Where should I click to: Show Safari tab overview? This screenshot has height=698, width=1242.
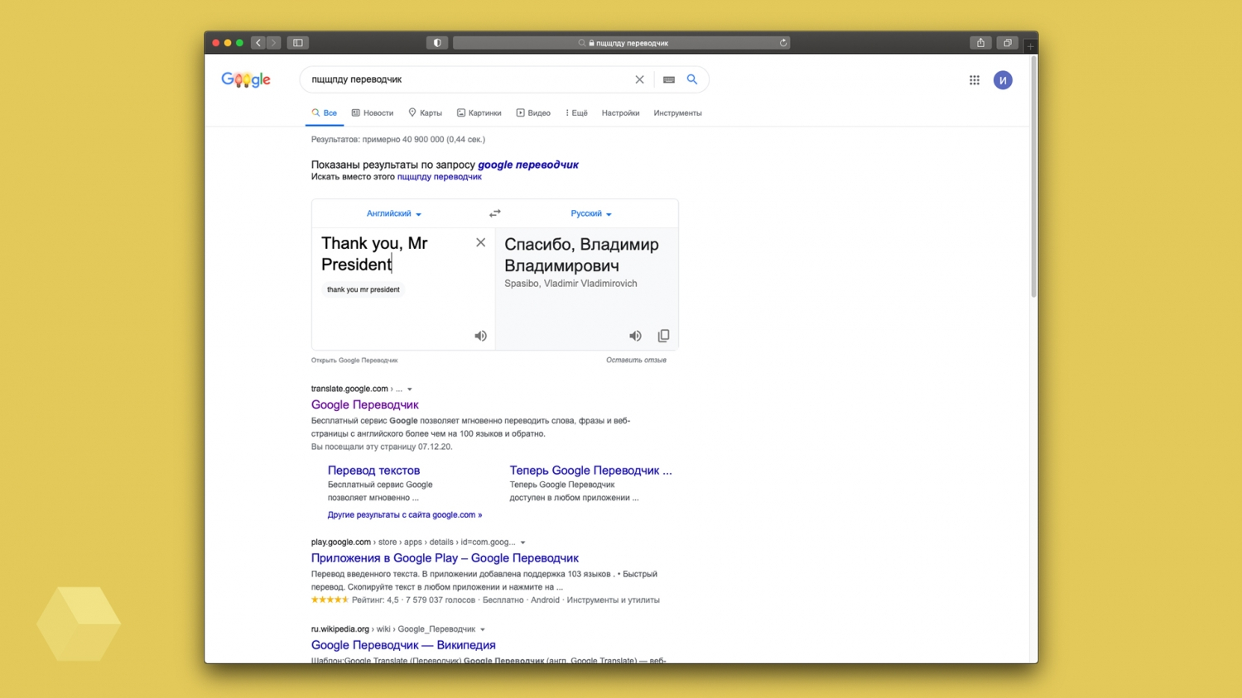pyautogui.click(x=1008, y=43)
